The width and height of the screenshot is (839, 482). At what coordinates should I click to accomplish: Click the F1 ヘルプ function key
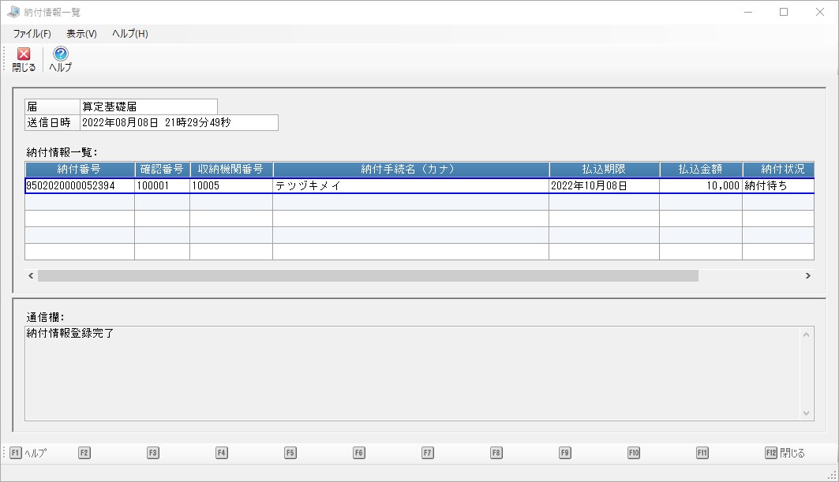click(x=28, y=453)
